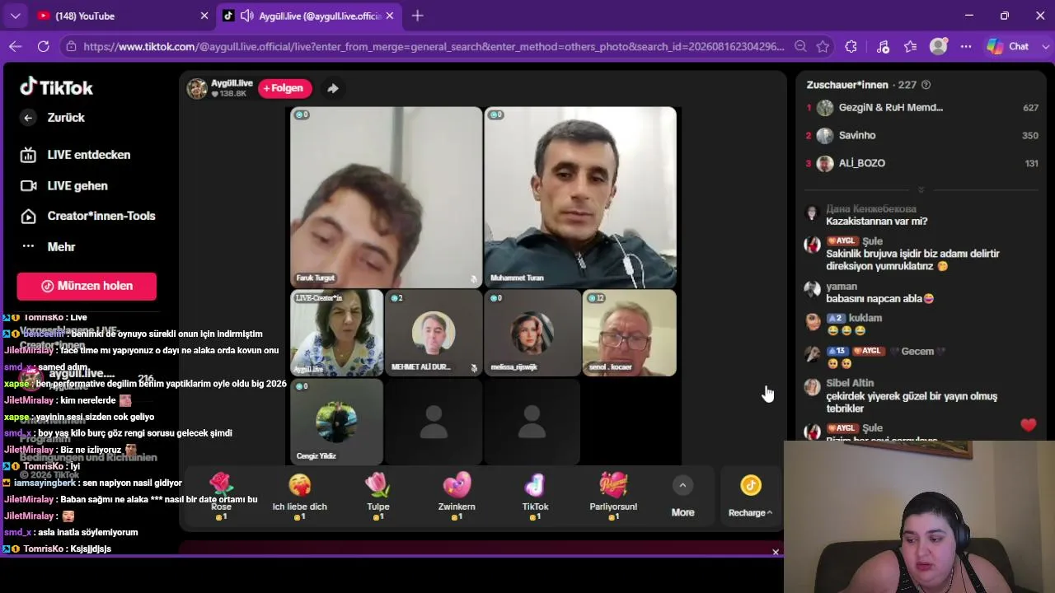The width and height of the screenshot is (1055, 593).
Task: Click the red heart icon in chat
Action: coord(1028,425)
